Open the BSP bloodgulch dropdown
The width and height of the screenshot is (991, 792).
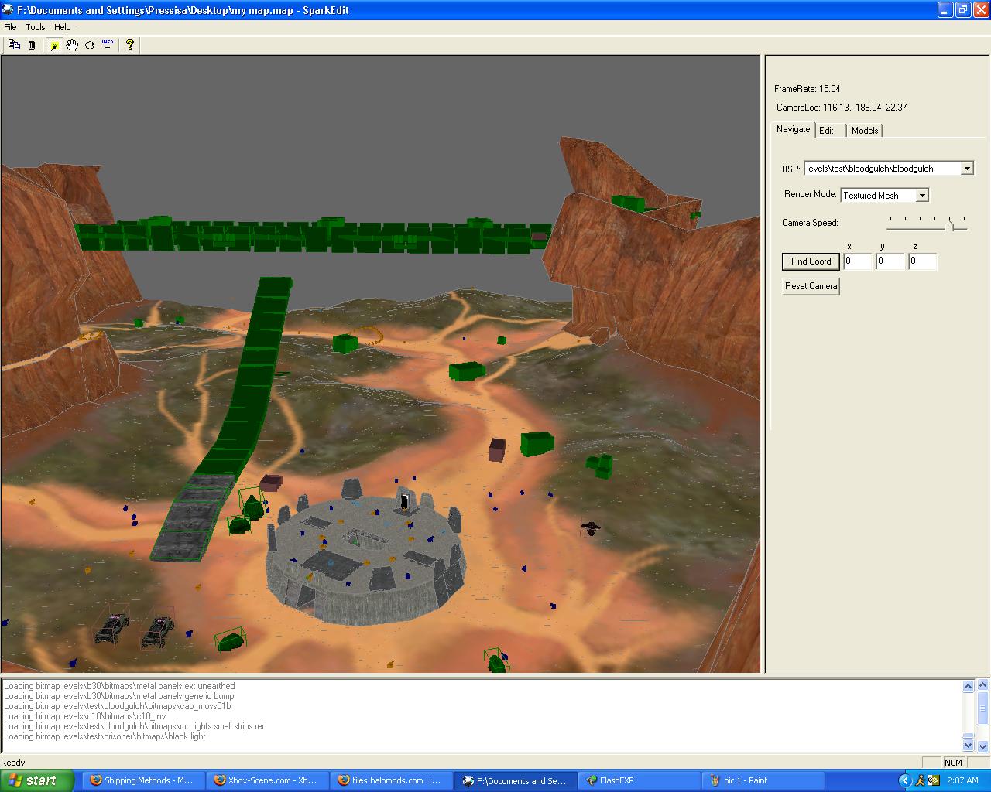(x=889, y=168)
